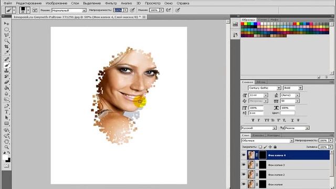This screenshot has width=336, height=189.
Task: Select the Healing Brush tool
Action: (6, 59)
